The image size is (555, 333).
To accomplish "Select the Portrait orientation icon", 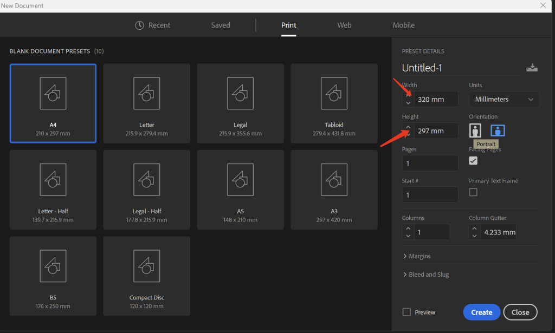I will click(476, 130).
